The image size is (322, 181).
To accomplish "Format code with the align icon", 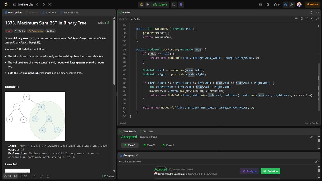I will (x=296, y=19).
